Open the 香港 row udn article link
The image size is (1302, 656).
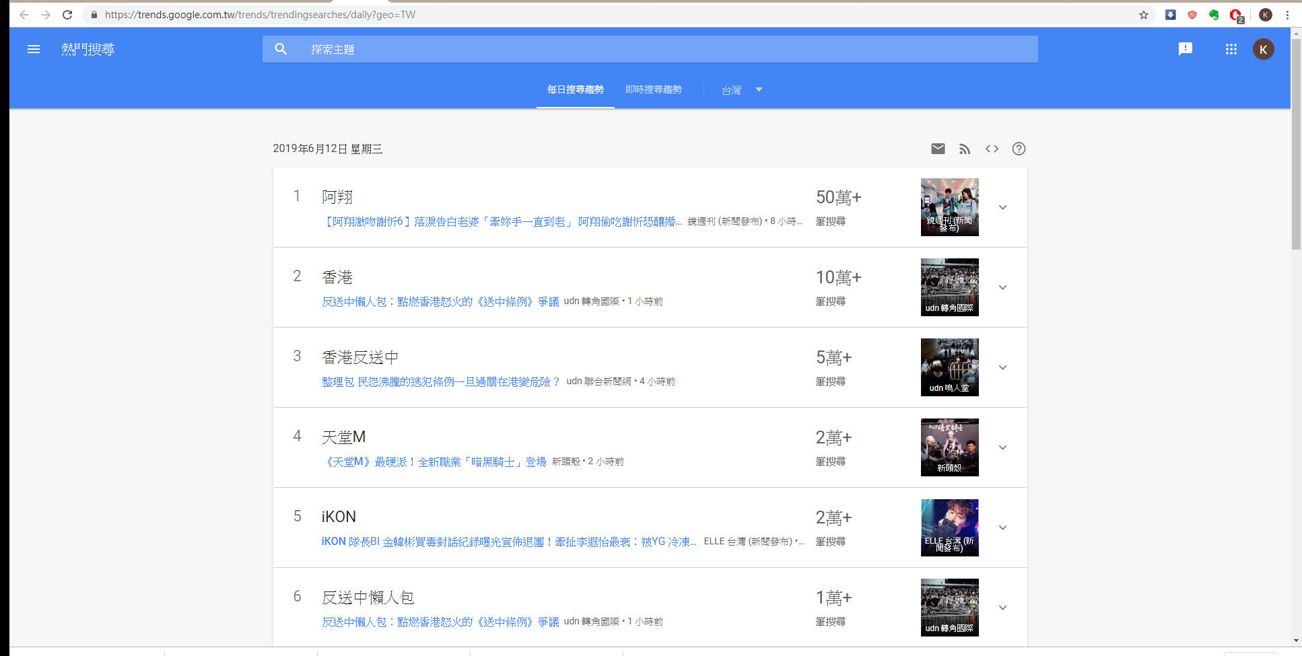pyautogui.click(x=440, y=301)
